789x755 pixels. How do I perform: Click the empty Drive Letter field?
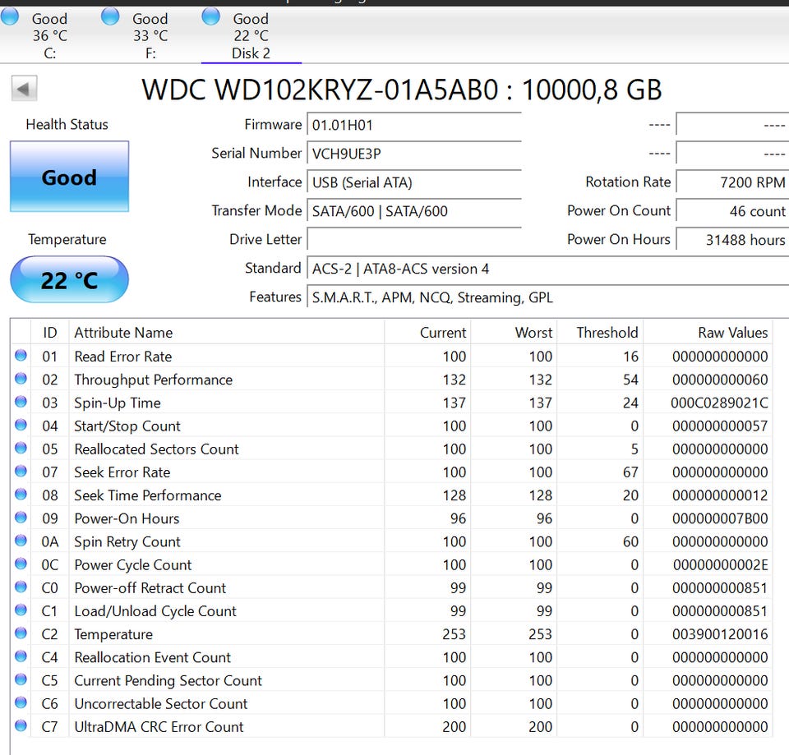(x=414, y=239)
